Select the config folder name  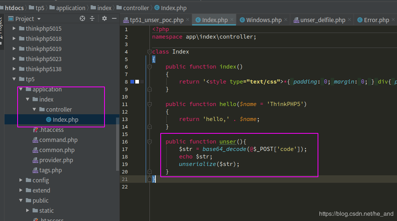(x=40, y=181)
